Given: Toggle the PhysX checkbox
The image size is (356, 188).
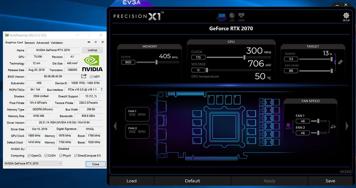Looking at the screenshot, I should [x=61, y=155].
